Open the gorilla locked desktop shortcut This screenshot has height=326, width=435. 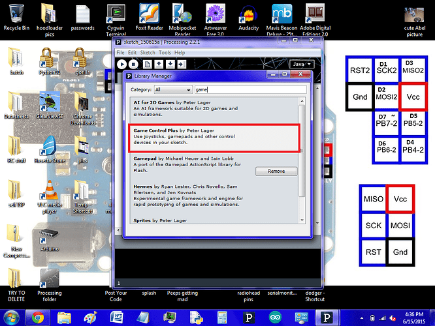[x=83, y=61]
